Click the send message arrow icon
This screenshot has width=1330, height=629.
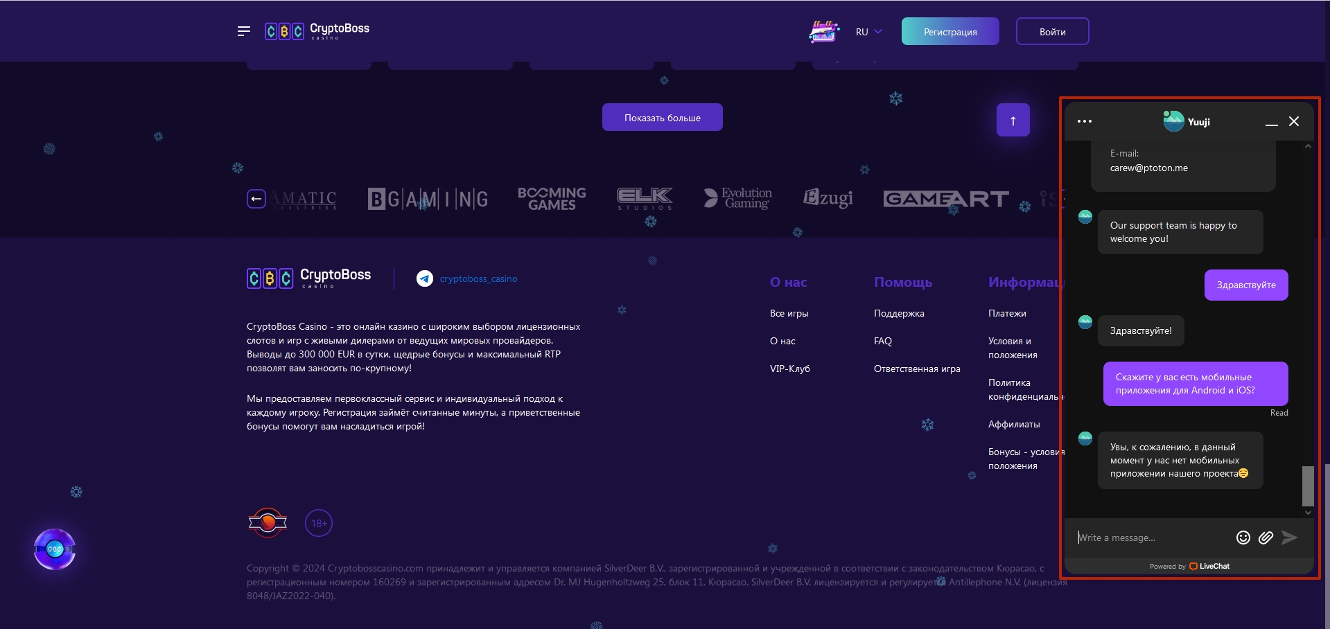coord(1289,538)
